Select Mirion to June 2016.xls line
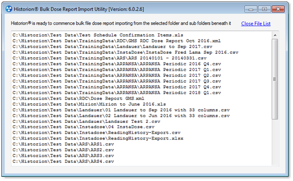 coord(89,104)
